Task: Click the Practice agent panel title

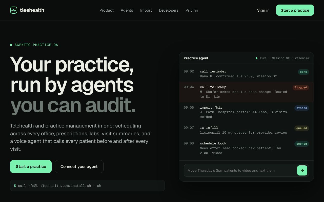Action: click(x=196, y=58)
